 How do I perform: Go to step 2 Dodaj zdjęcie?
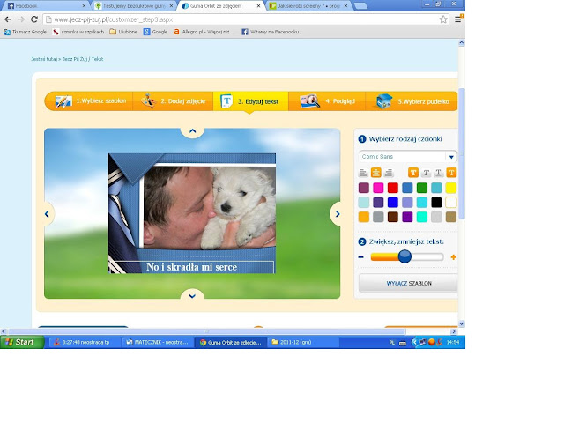(173, 101)
